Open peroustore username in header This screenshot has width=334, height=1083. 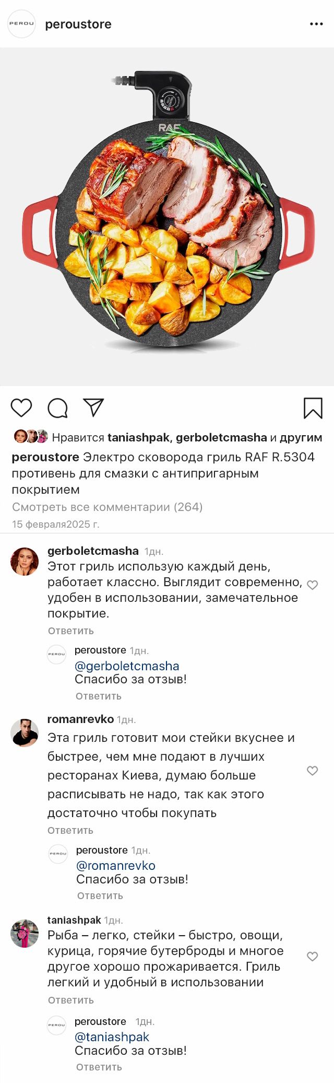78,24
